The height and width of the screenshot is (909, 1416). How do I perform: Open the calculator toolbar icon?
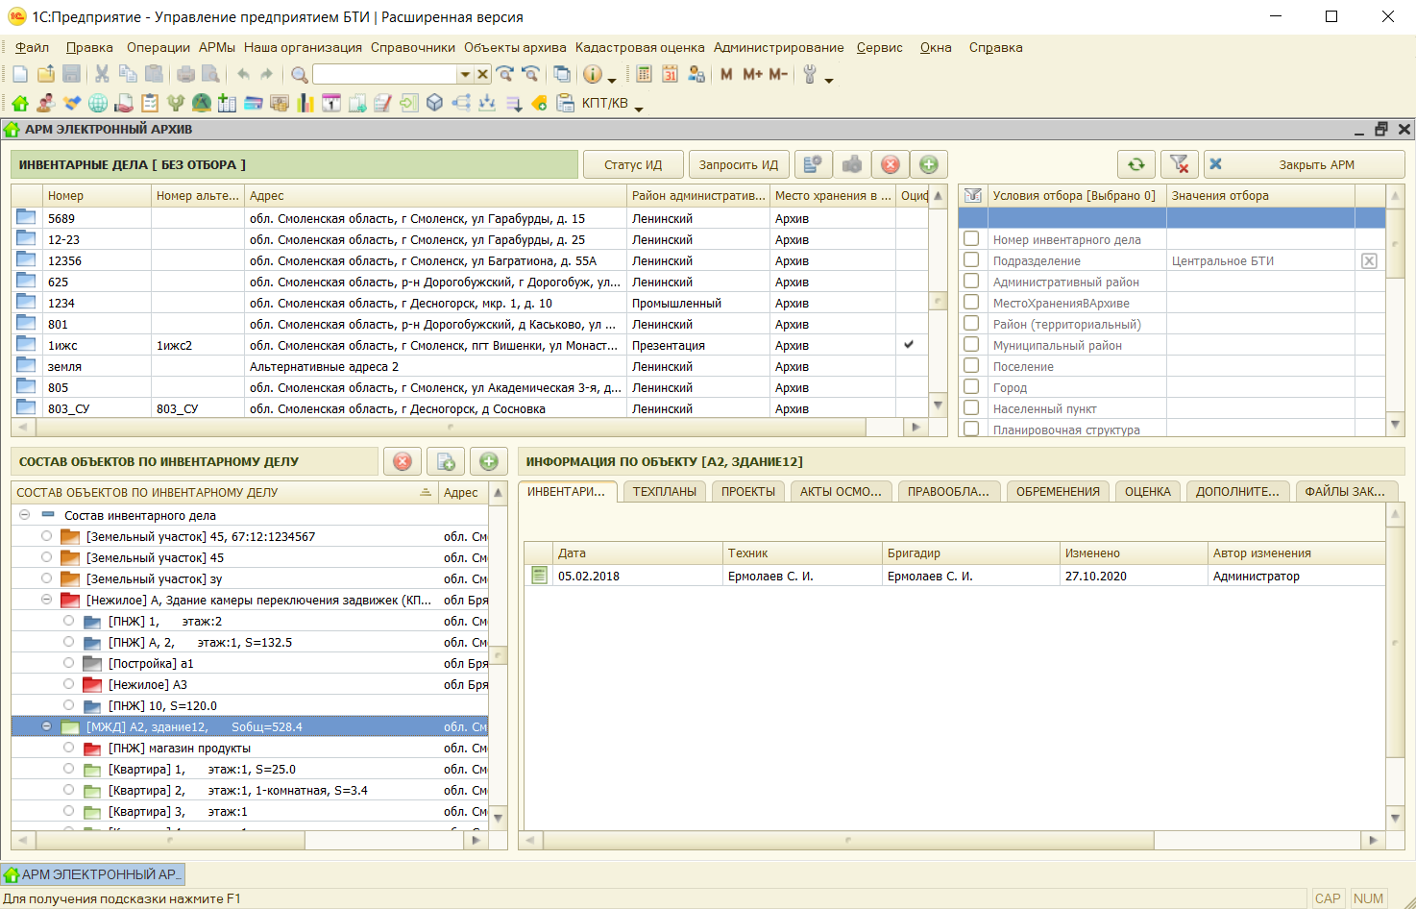pyautogui.click(x=645, y=74)
